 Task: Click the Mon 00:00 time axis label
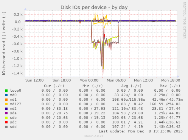89,80
